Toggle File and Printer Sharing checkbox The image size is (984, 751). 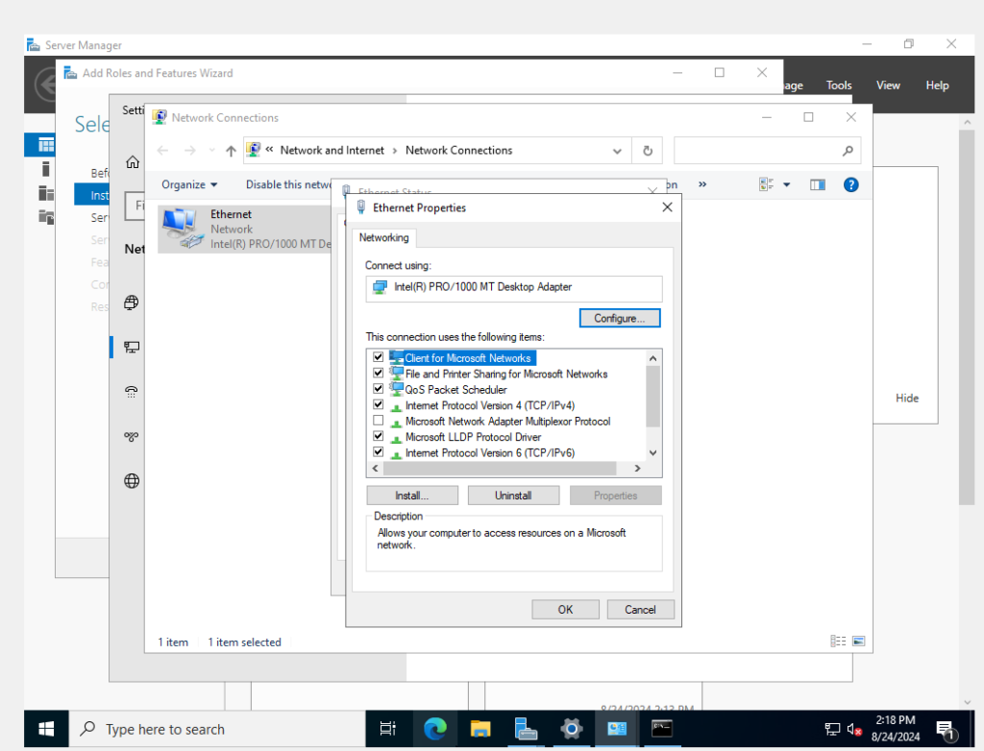pyautogui.click(x=378, y=373)
